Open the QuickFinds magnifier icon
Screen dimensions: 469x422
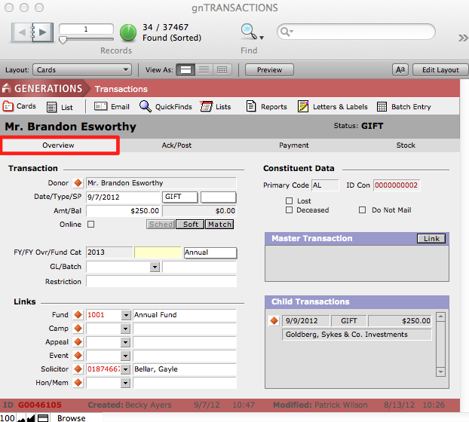tap(146, 107)
